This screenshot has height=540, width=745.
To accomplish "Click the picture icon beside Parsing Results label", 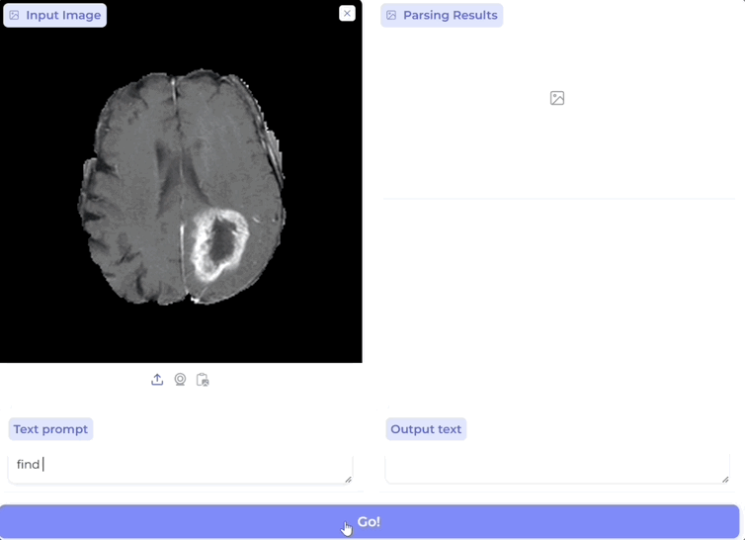I will coord(392,16).
